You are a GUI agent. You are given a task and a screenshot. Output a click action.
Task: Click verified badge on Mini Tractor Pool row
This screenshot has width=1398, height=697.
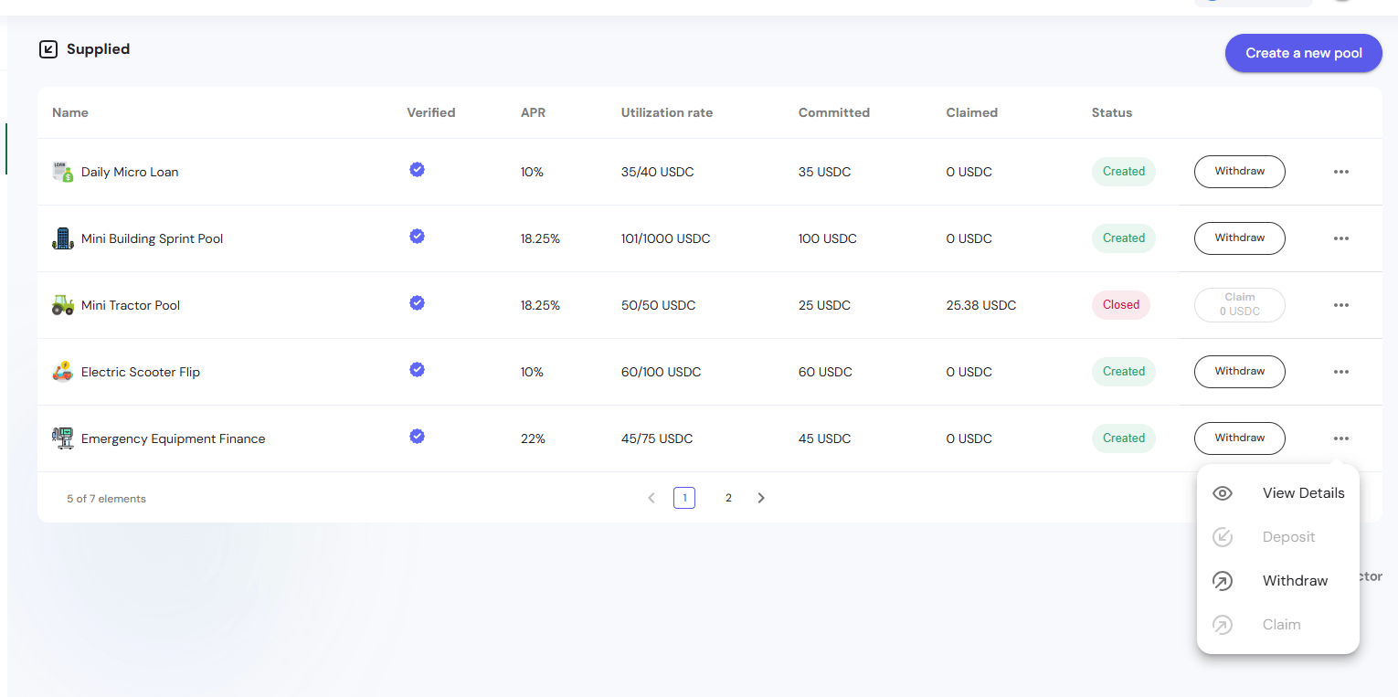[x=417, y=303]
